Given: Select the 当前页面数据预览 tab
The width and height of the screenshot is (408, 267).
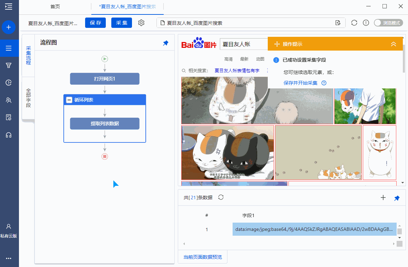Looking at the screenshot, I should click(x=203, y=257).
